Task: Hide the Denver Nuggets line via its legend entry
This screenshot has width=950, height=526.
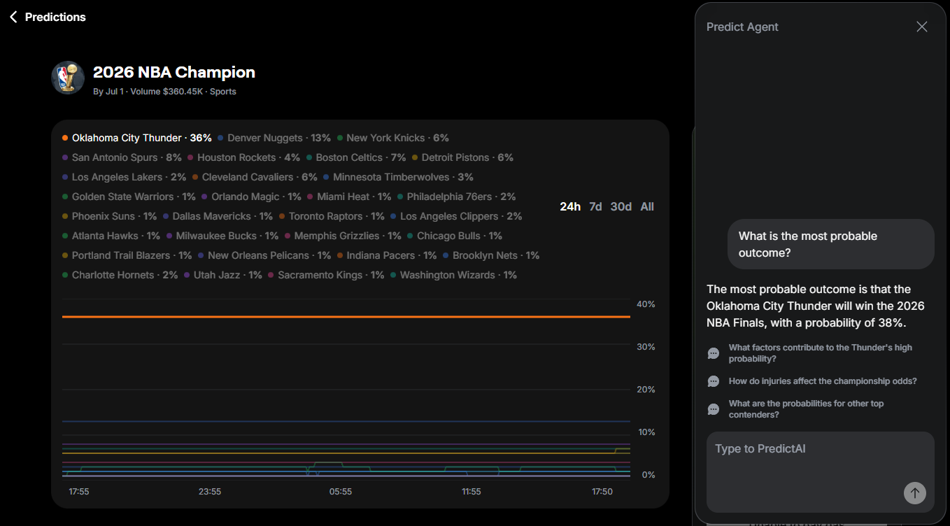Action: coord(264,138)
